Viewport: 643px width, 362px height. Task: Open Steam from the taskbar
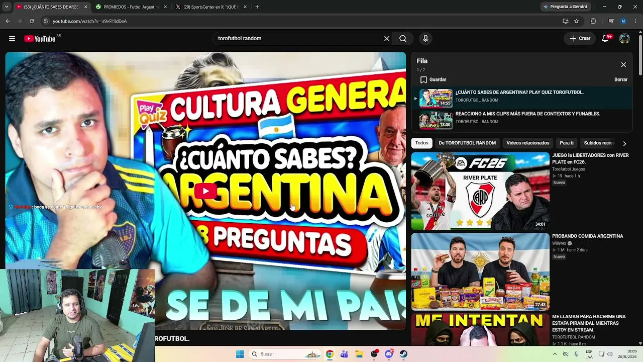[403, 354]
